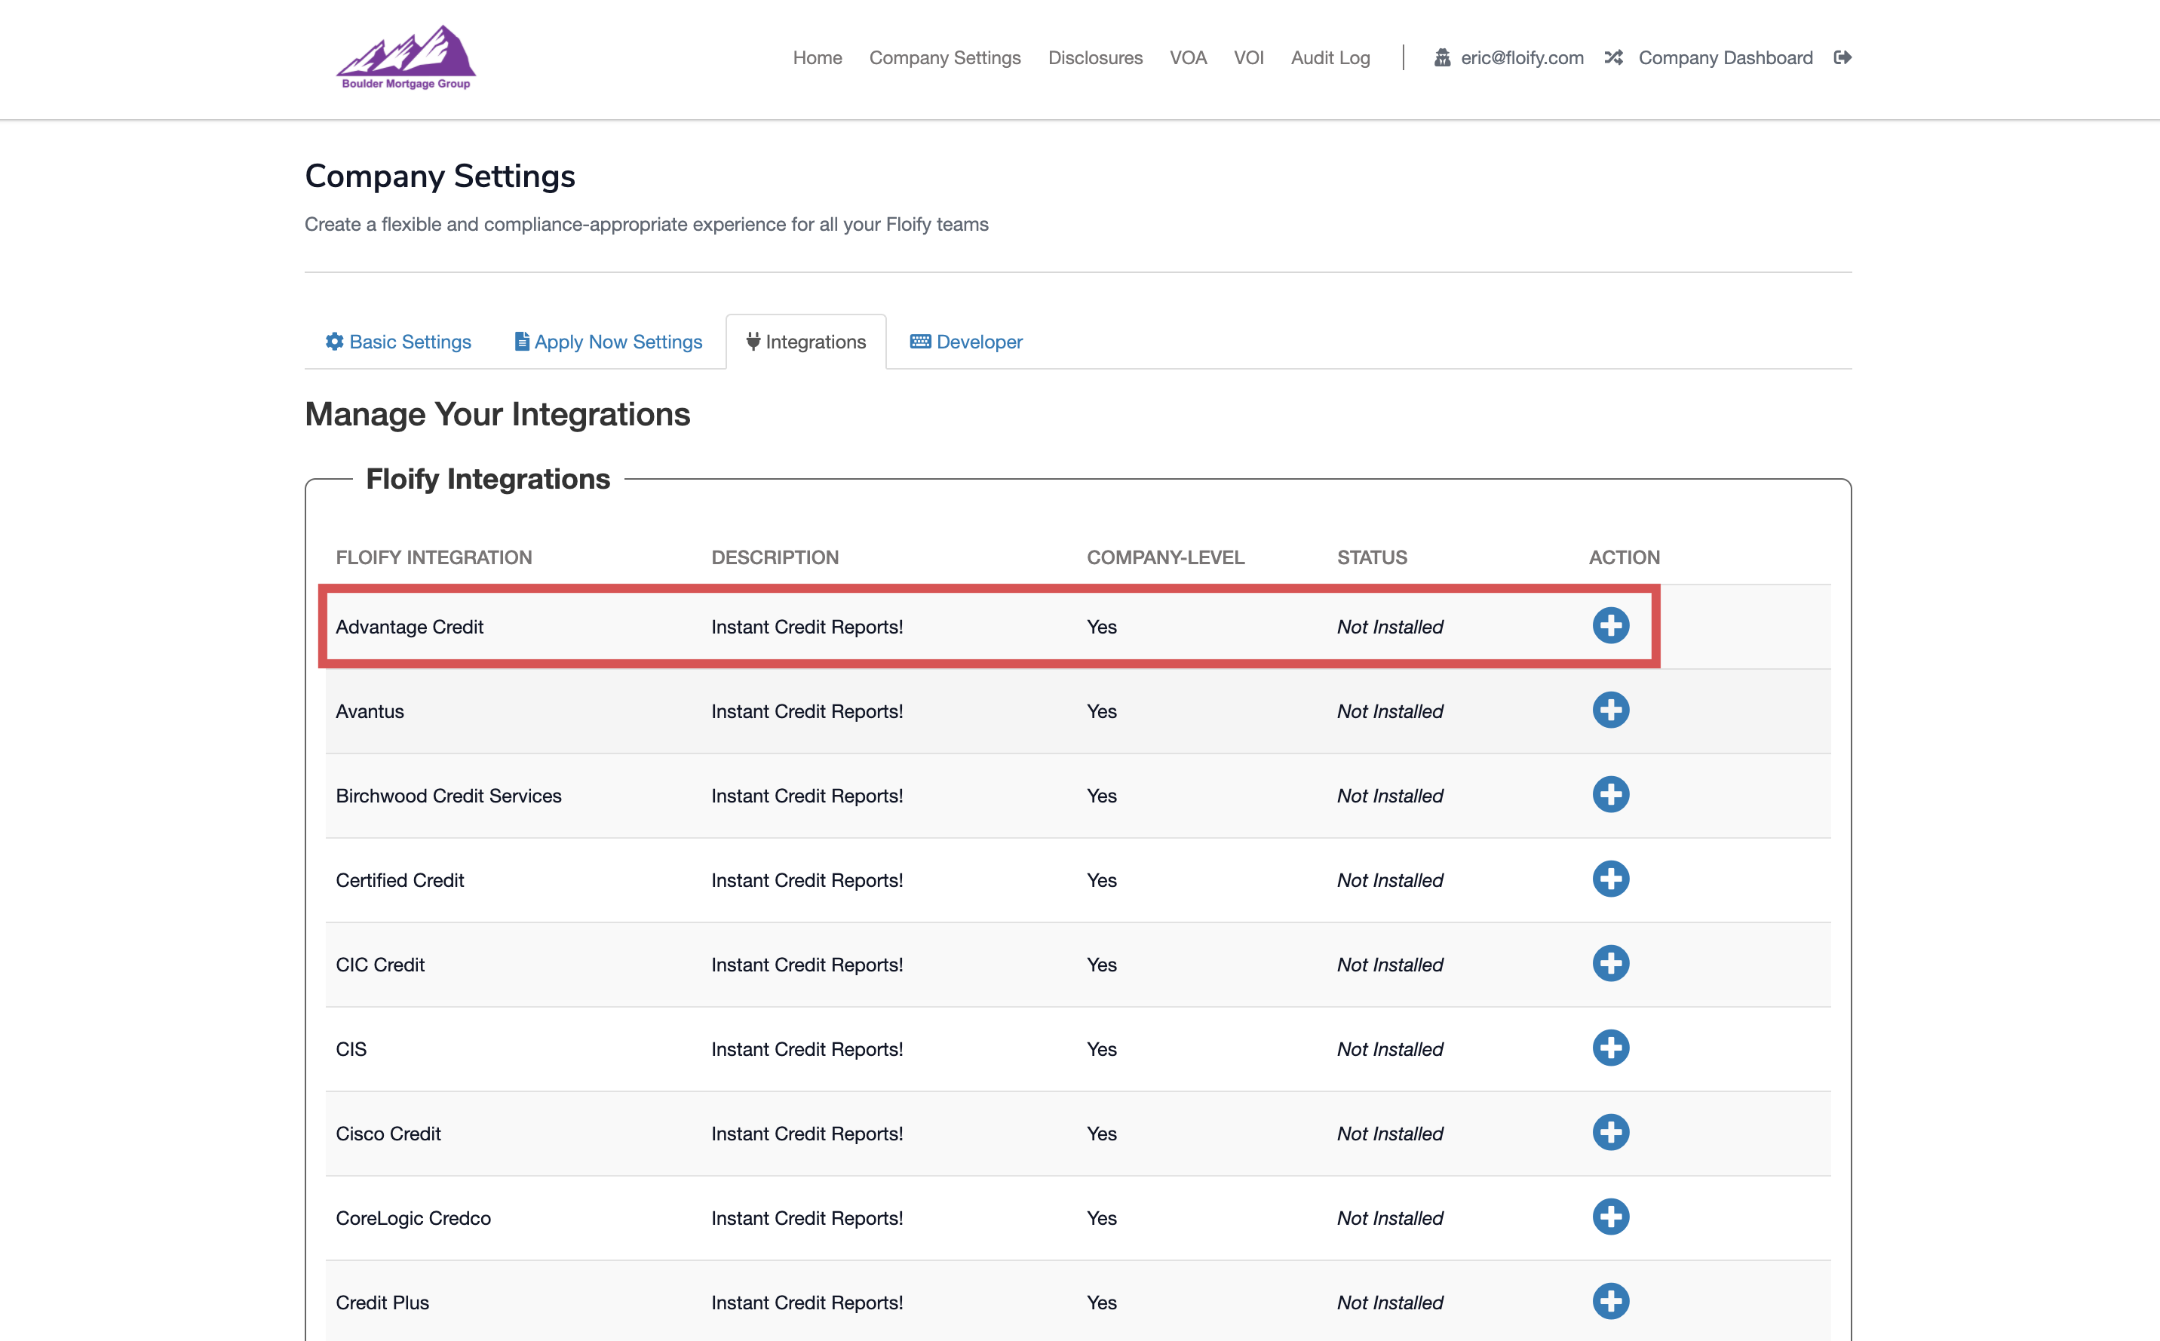This screenshot has height=1341, width=2160.
Task: Add CIC Credit integration plus button
Action: coord(1610,963)
